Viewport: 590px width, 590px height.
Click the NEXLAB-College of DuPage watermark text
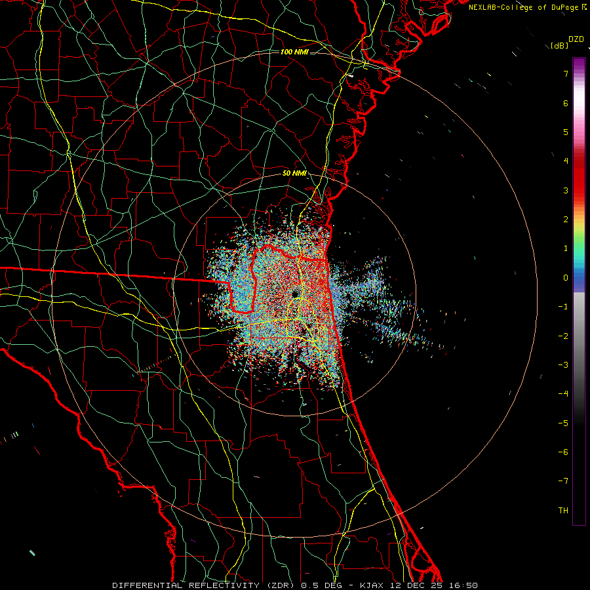click(527, 7)
